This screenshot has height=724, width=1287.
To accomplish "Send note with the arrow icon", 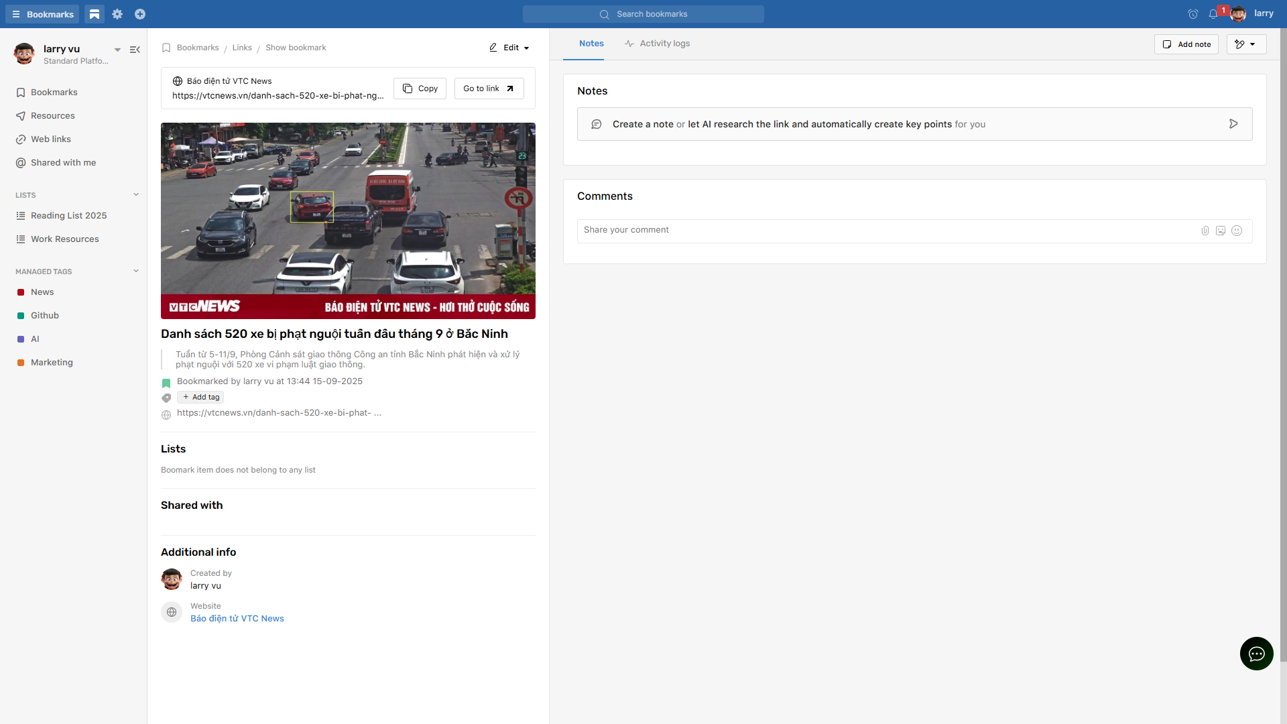I will 1233,124.
